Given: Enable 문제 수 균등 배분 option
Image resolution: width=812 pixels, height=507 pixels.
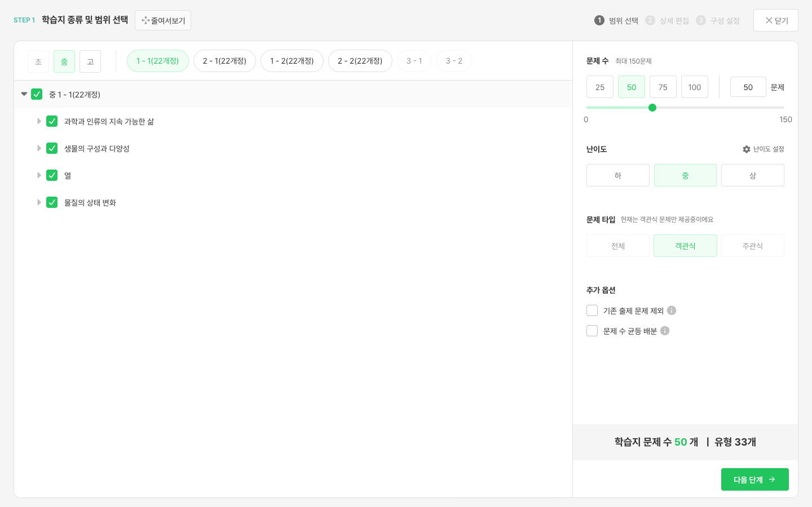Looking at the screenshot, I should coord(592,331).
